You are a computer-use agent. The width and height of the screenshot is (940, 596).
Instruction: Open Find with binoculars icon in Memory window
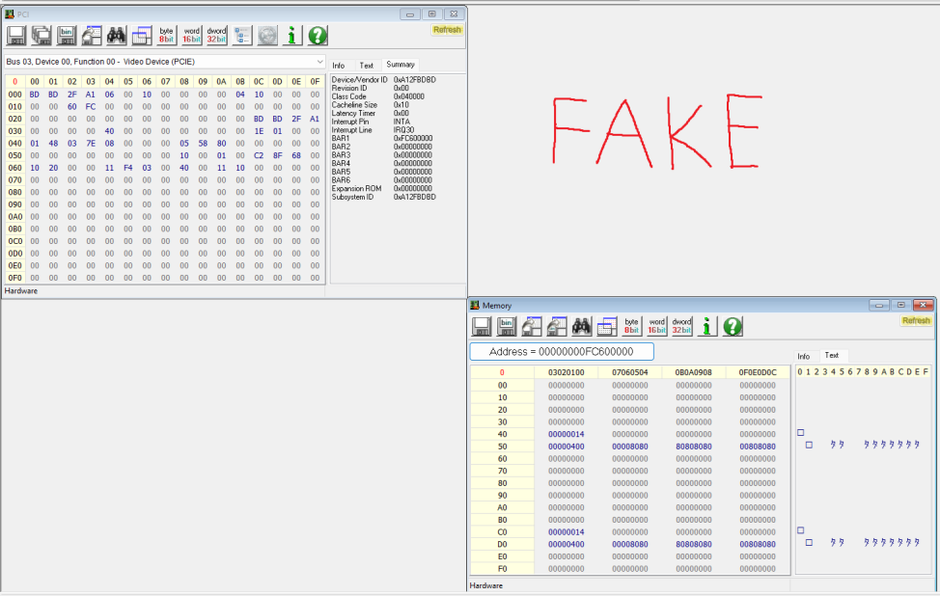pyautogui.click(x=582, y=327)
